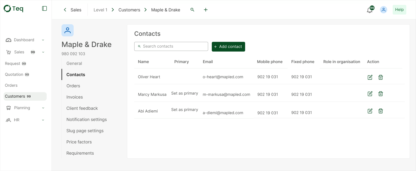Edit Oliver Heart's contact
Viewport: 416px width, 171px height.
370,77
